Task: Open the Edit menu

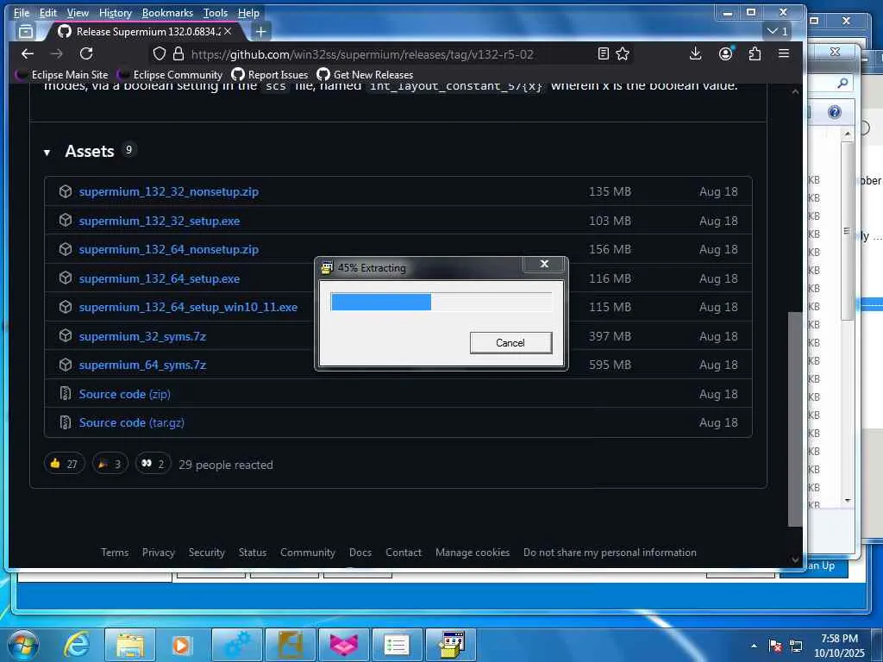Action: point(48,13)
